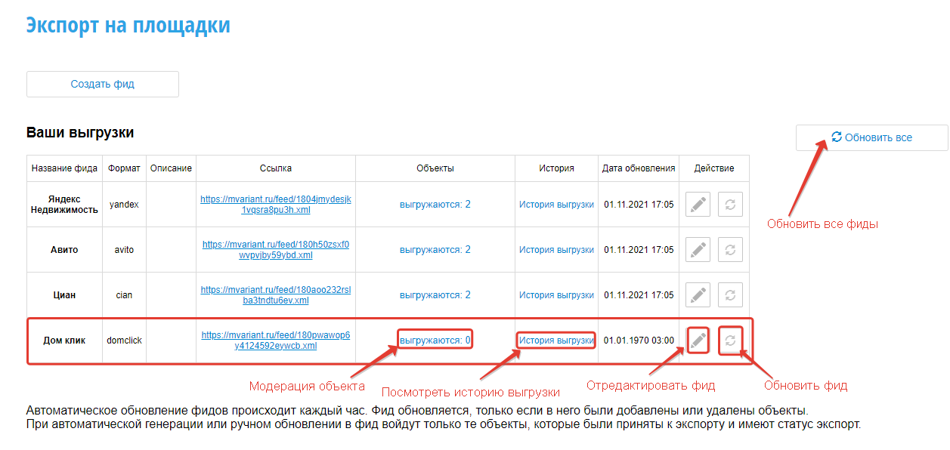Open выгружаются: 2 in Авито row
The height and width of the screenshot is (450, 950).
tap(435, 250)
